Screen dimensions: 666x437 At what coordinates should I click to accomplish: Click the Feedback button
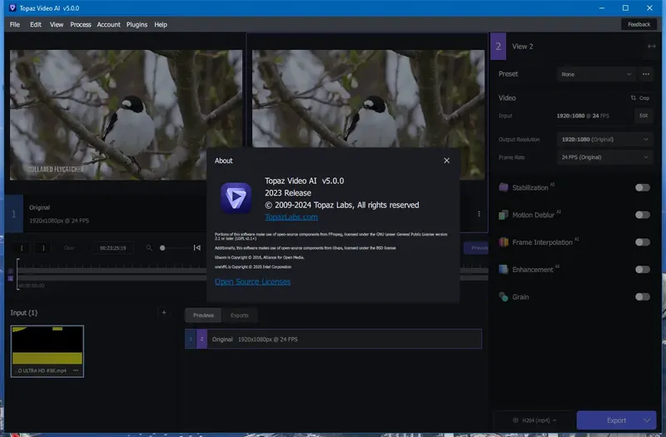pyautogui.click(x=639, y=24)
